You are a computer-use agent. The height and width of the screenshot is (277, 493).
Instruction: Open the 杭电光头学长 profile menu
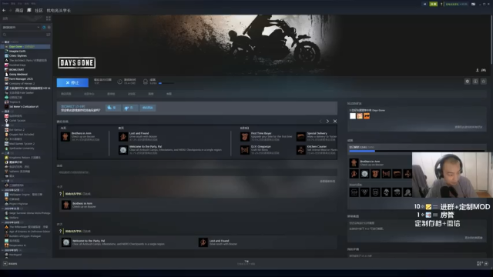(x=59, y=10)
